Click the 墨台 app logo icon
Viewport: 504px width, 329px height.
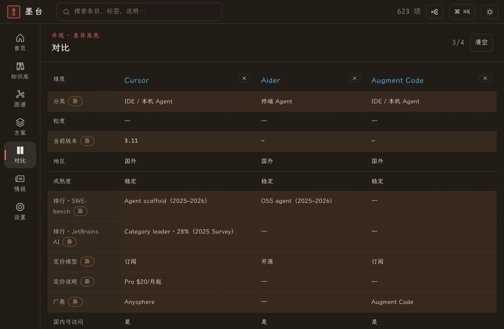click(x=14, y=12)
